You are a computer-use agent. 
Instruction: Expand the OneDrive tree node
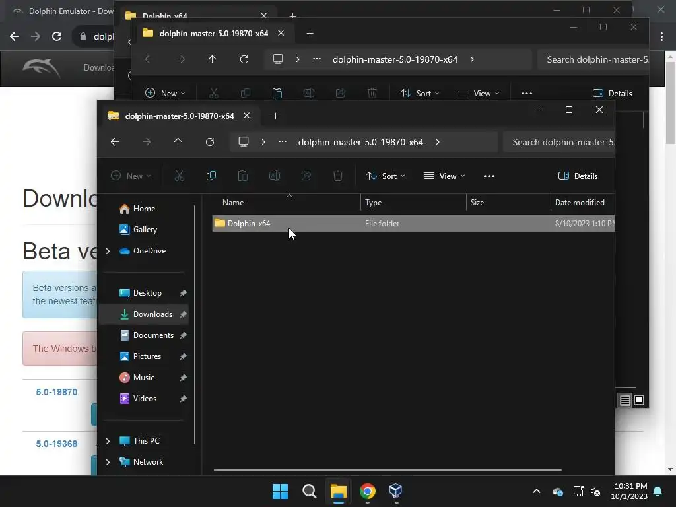[108, 251]
